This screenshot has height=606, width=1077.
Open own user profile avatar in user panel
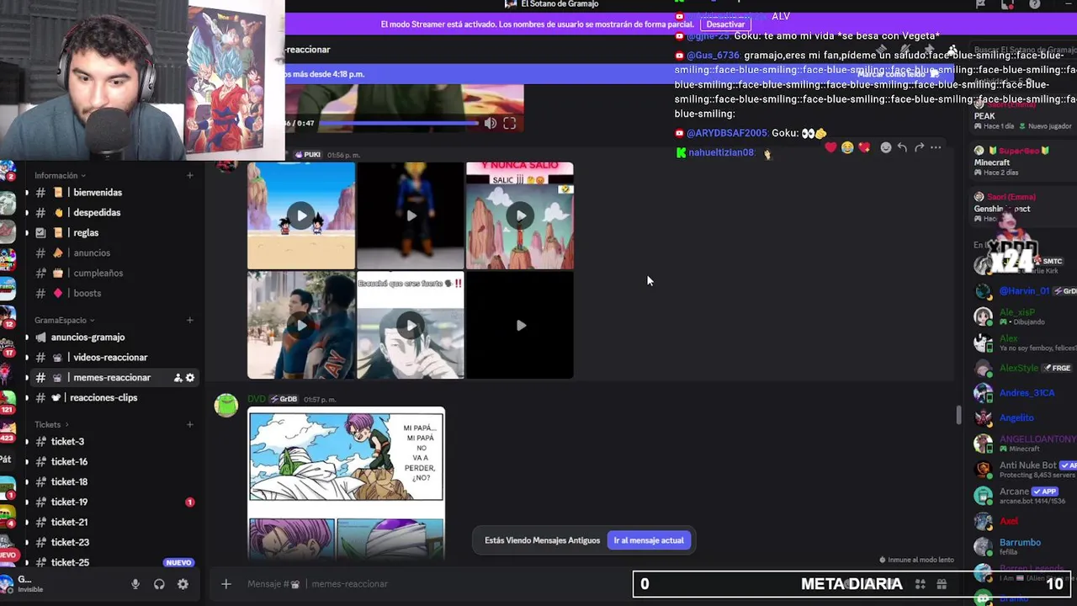8,582
